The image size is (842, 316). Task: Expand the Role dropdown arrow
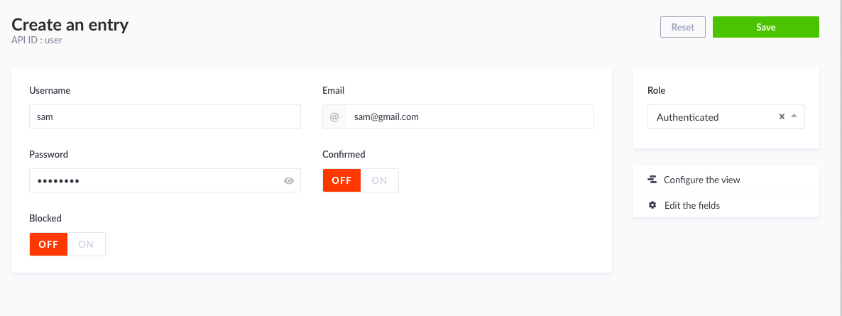[x=794, y=116]
